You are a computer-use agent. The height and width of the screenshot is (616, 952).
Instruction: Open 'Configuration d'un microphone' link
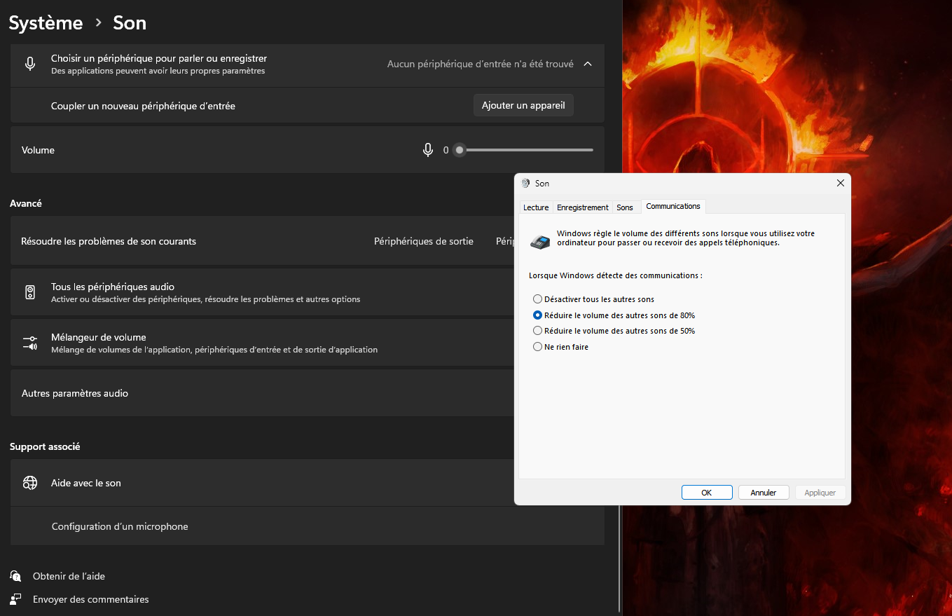(120, 526)
